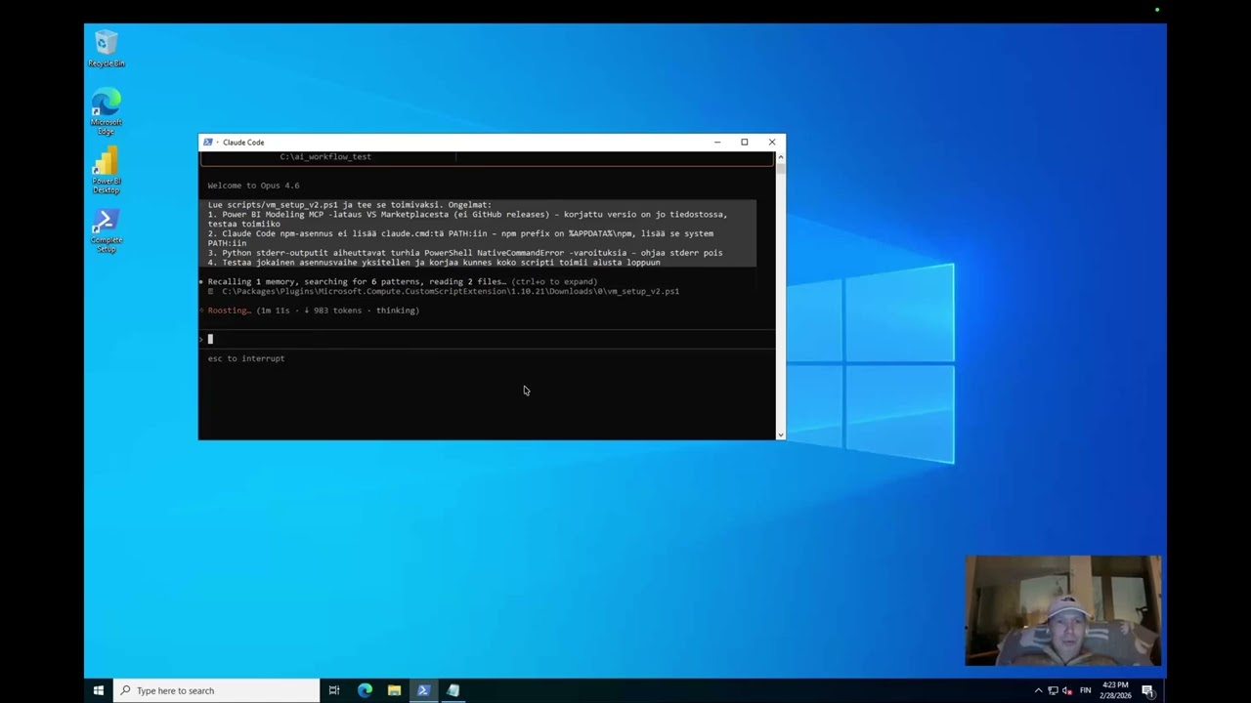The image size is (1251, 703).
Task: Click the 'Welcome to Opus 4.6' text
Action: coord(253,186)
